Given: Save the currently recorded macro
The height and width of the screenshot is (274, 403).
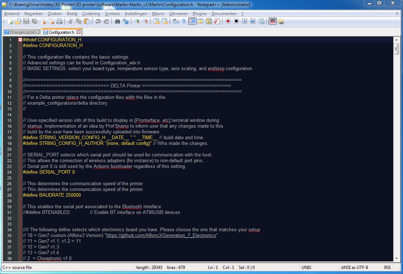Looking at the screenshot, I should [x=262, y=21].
